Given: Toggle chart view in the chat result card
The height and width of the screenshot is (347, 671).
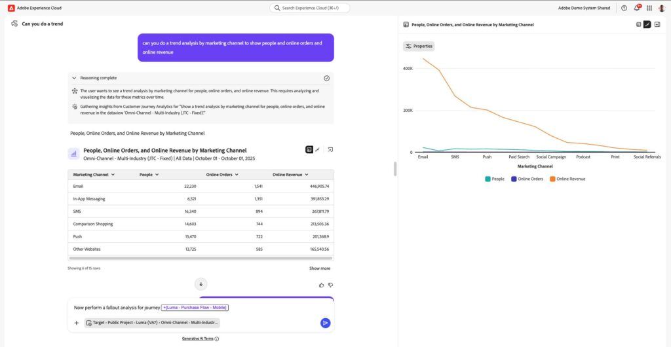Looking at the screenshot, I should click(318, 149).
